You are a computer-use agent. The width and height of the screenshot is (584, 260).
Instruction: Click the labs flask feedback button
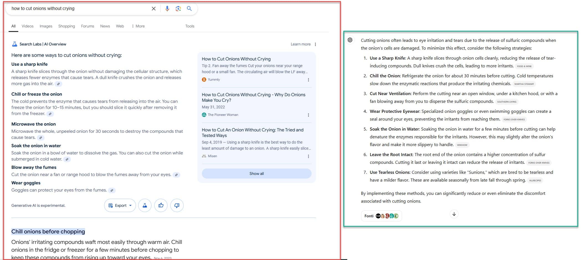[x=145, y=205]
